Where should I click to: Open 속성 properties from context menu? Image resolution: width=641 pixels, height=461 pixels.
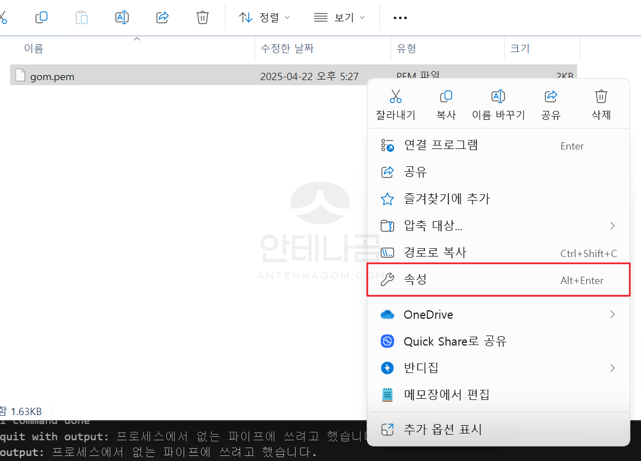point(498,280)
